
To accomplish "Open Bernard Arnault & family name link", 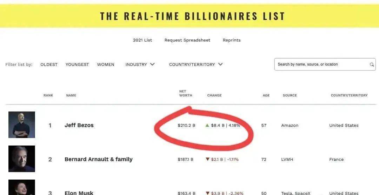I will click(99, 159).
